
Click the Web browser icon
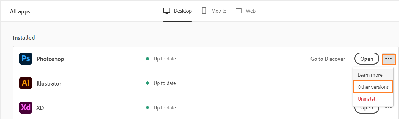click(x=239, y=11)
